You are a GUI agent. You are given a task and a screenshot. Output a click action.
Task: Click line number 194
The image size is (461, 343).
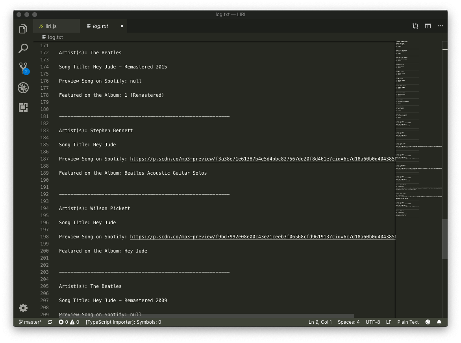[44, 208]
